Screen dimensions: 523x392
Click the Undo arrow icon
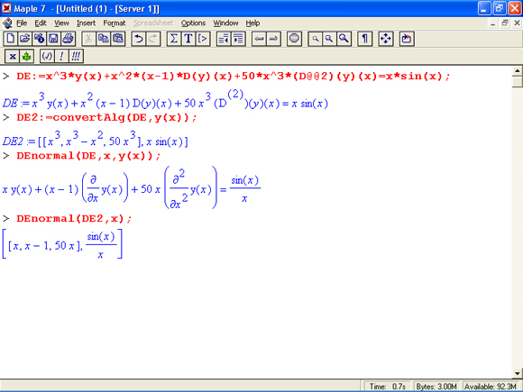click(139, 39)
